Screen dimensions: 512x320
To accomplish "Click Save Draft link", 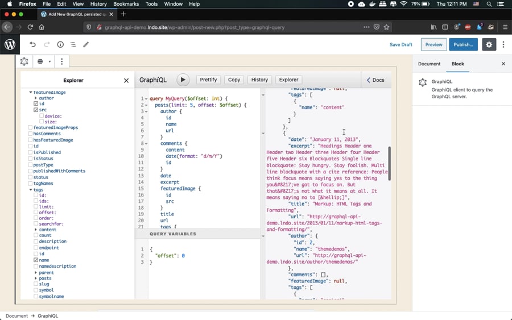I will pos(400,44).
